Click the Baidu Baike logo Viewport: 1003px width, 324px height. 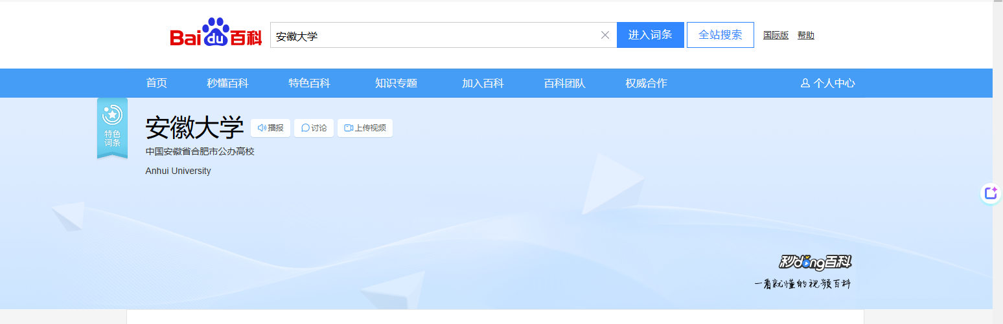coord(216,33)
